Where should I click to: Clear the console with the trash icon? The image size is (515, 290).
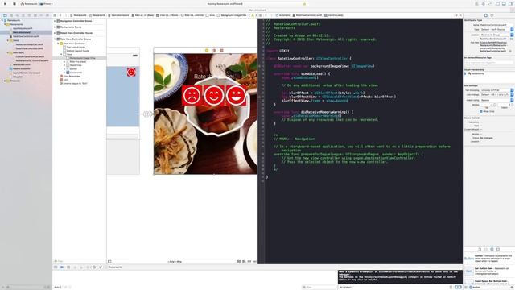click(x=451, y=287)
